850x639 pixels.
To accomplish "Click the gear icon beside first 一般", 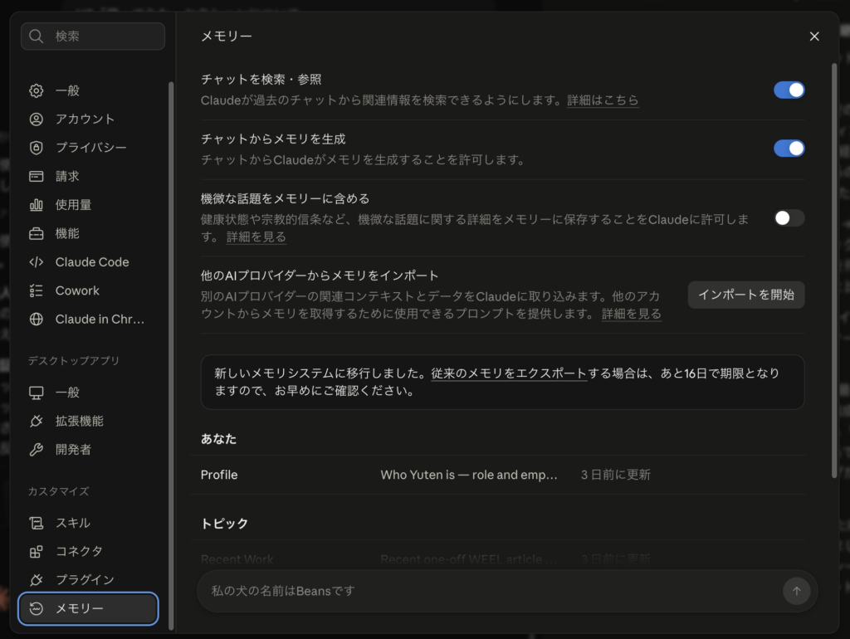I will (37, 90).
